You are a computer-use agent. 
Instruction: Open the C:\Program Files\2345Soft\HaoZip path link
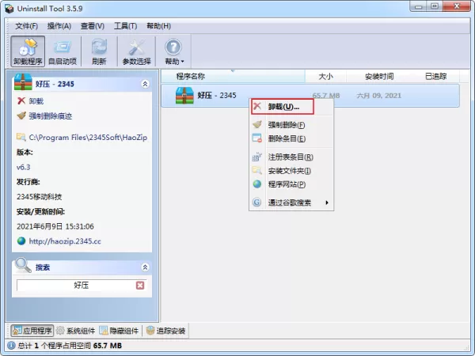tap(88, 138)
